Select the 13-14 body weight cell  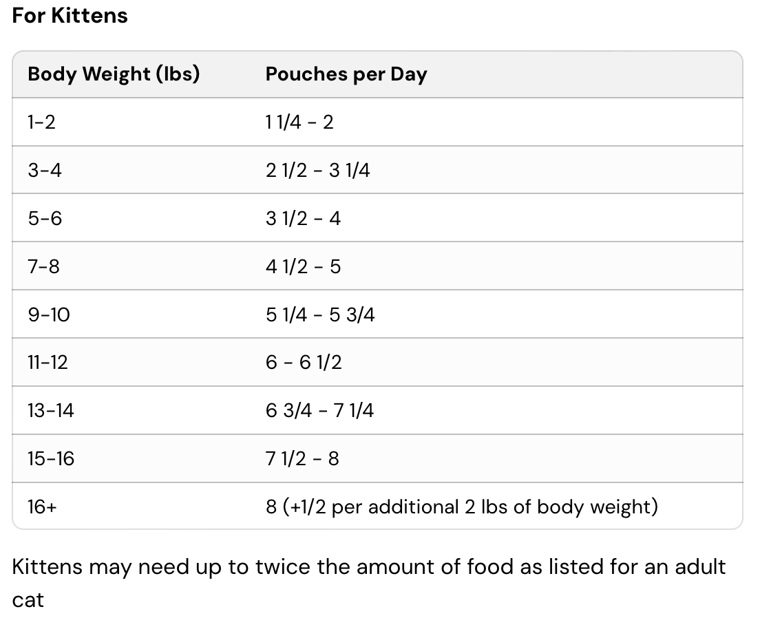(51, 410)
